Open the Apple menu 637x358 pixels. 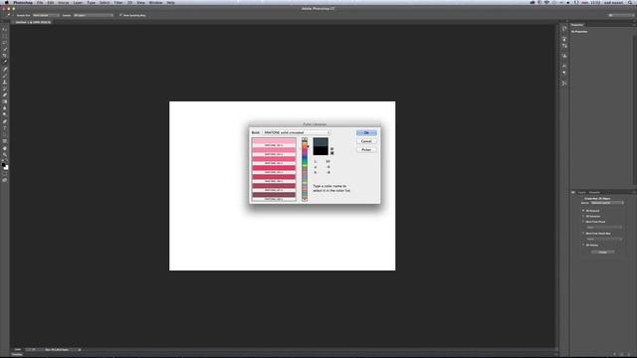(6, 2)
